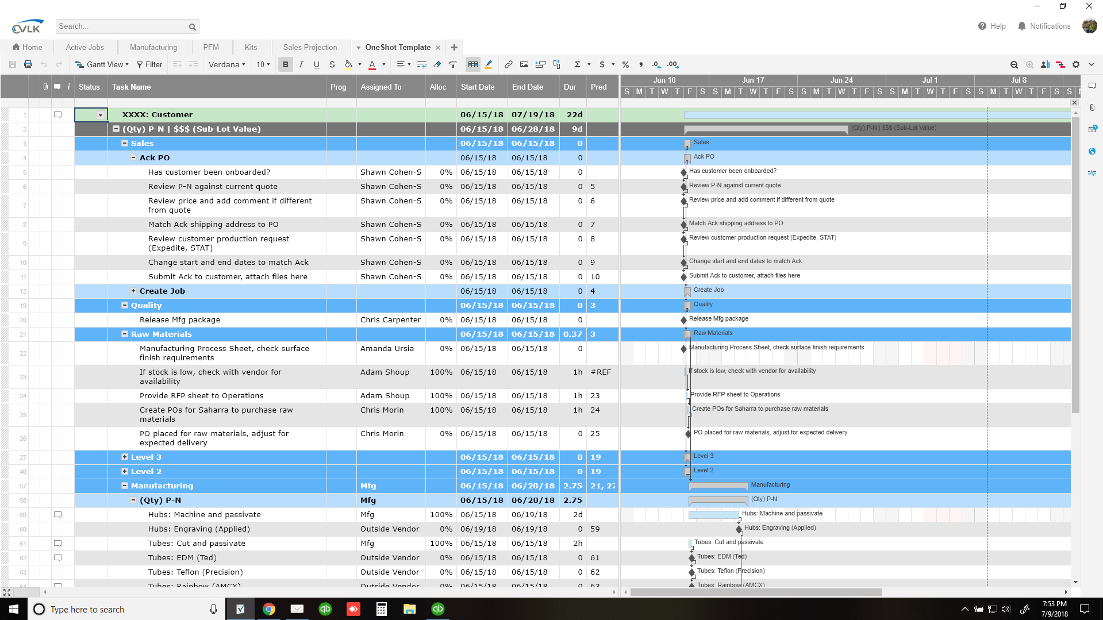Expand the Create Job group
Viewport: 1103px width, 620px height.
point(133,291)
